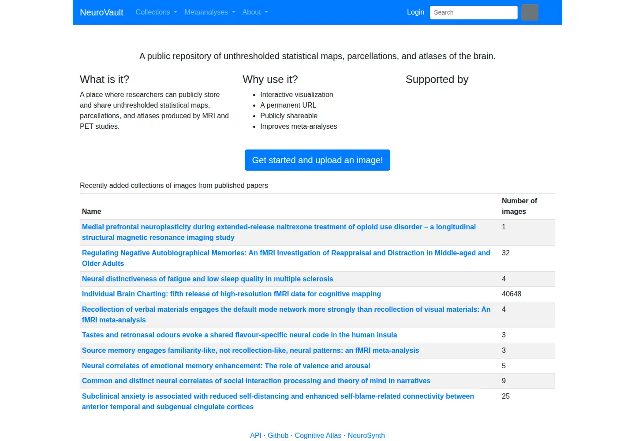Click the Supported by heading
The width and height of the screenshot is (635, 441).
437,79
